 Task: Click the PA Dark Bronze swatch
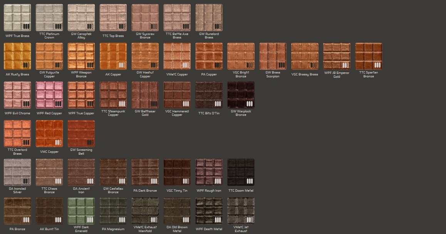point(145,172)
